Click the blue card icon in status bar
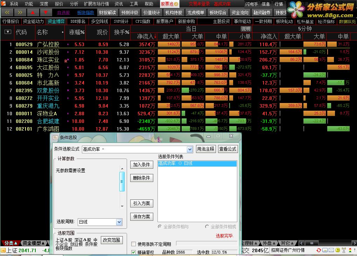The width and height of the screenshot is (357, 256). click(x=325, y=250)
